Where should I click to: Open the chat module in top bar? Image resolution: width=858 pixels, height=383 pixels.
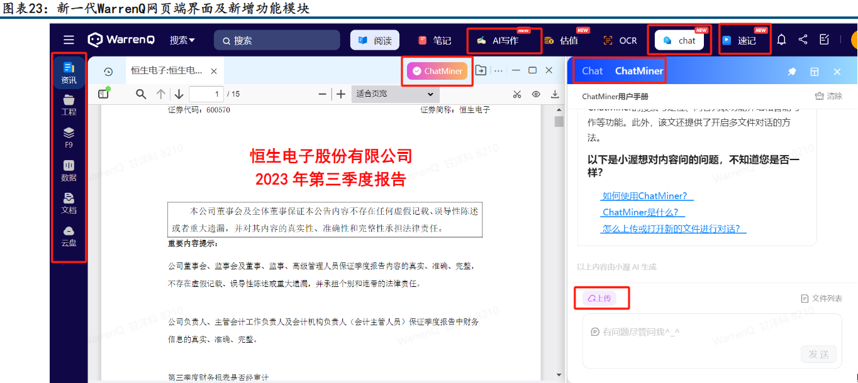click(x=679, y=40)
